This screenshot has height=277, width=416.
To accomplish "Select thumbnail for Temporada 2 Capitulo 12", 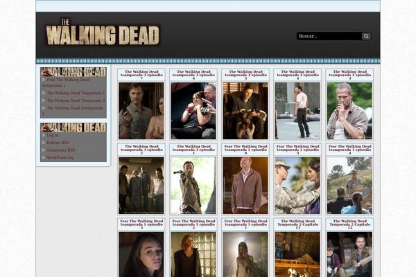I will pyautogui.click(x=349, y=254).
